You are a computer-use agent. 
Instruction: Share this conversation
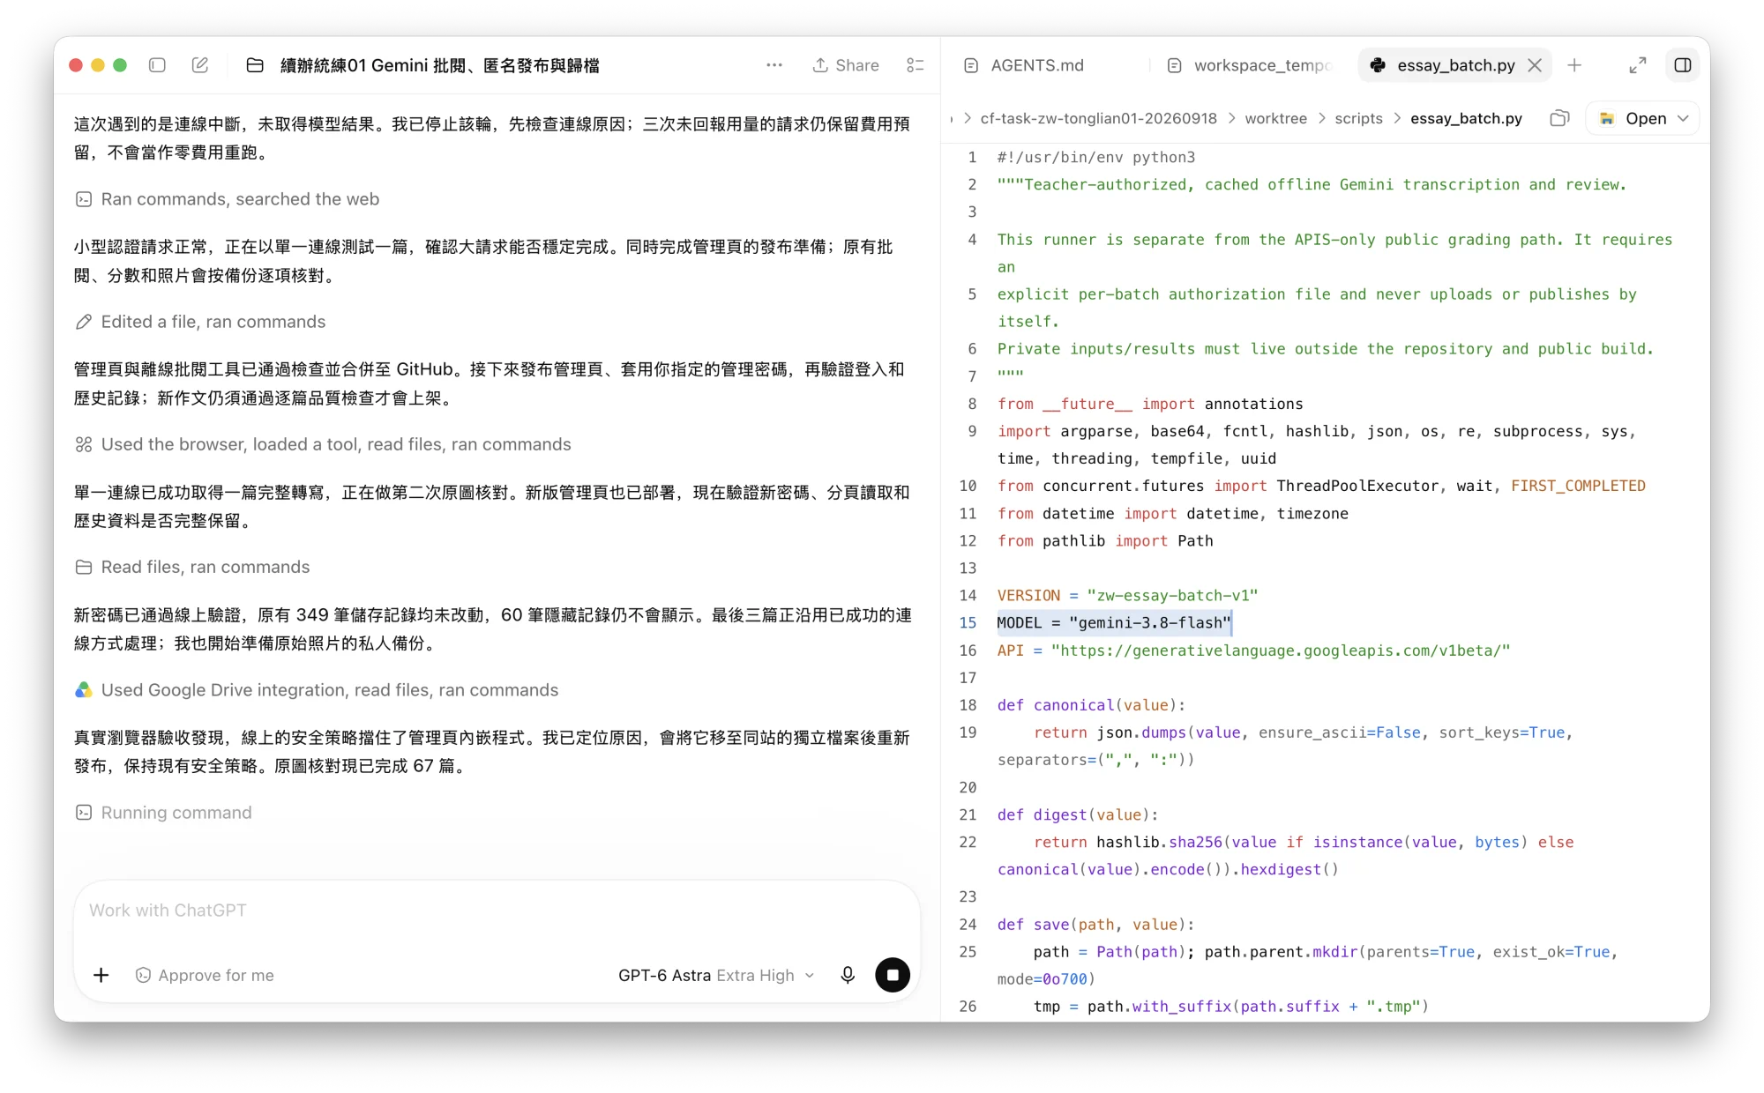[x=846, y=65]
